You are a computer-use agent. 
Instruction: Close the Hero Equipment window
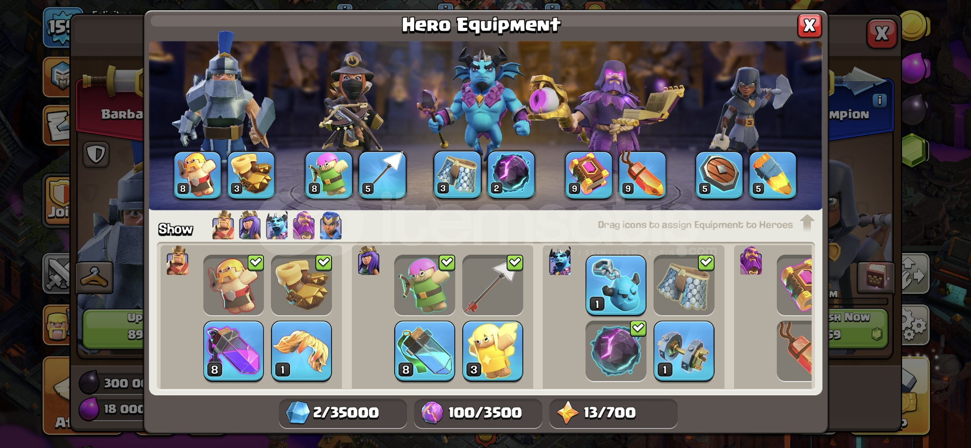809,26
